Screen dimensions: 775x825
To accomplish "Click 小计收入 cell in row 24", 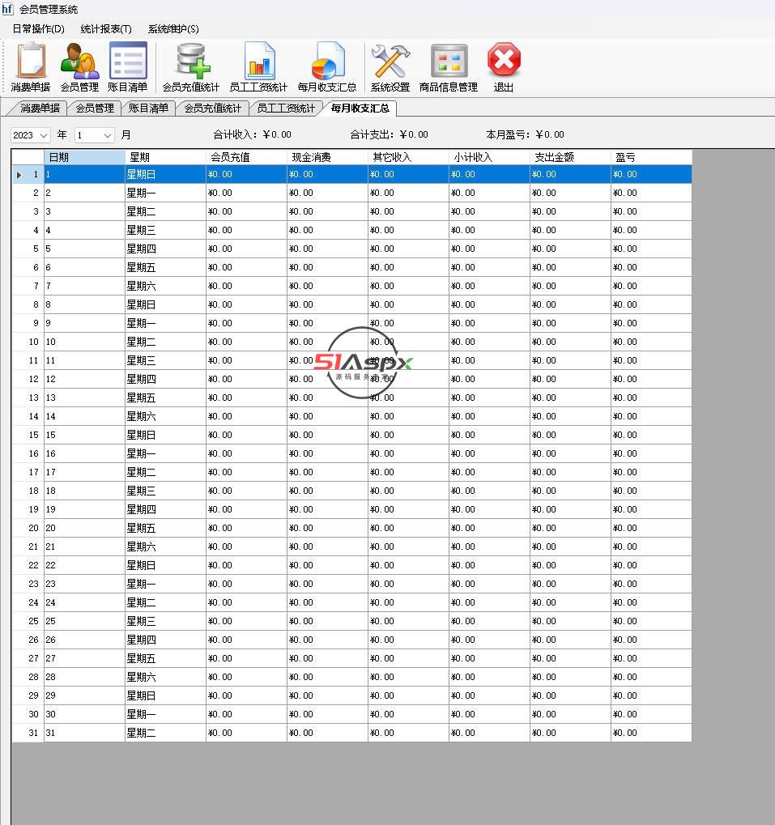I will point(489,602).
